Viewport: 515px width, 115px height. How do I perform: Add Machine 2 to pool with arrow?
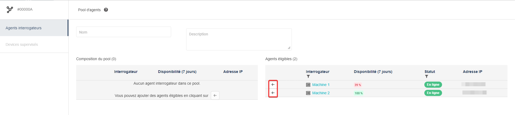pos(273,93)
